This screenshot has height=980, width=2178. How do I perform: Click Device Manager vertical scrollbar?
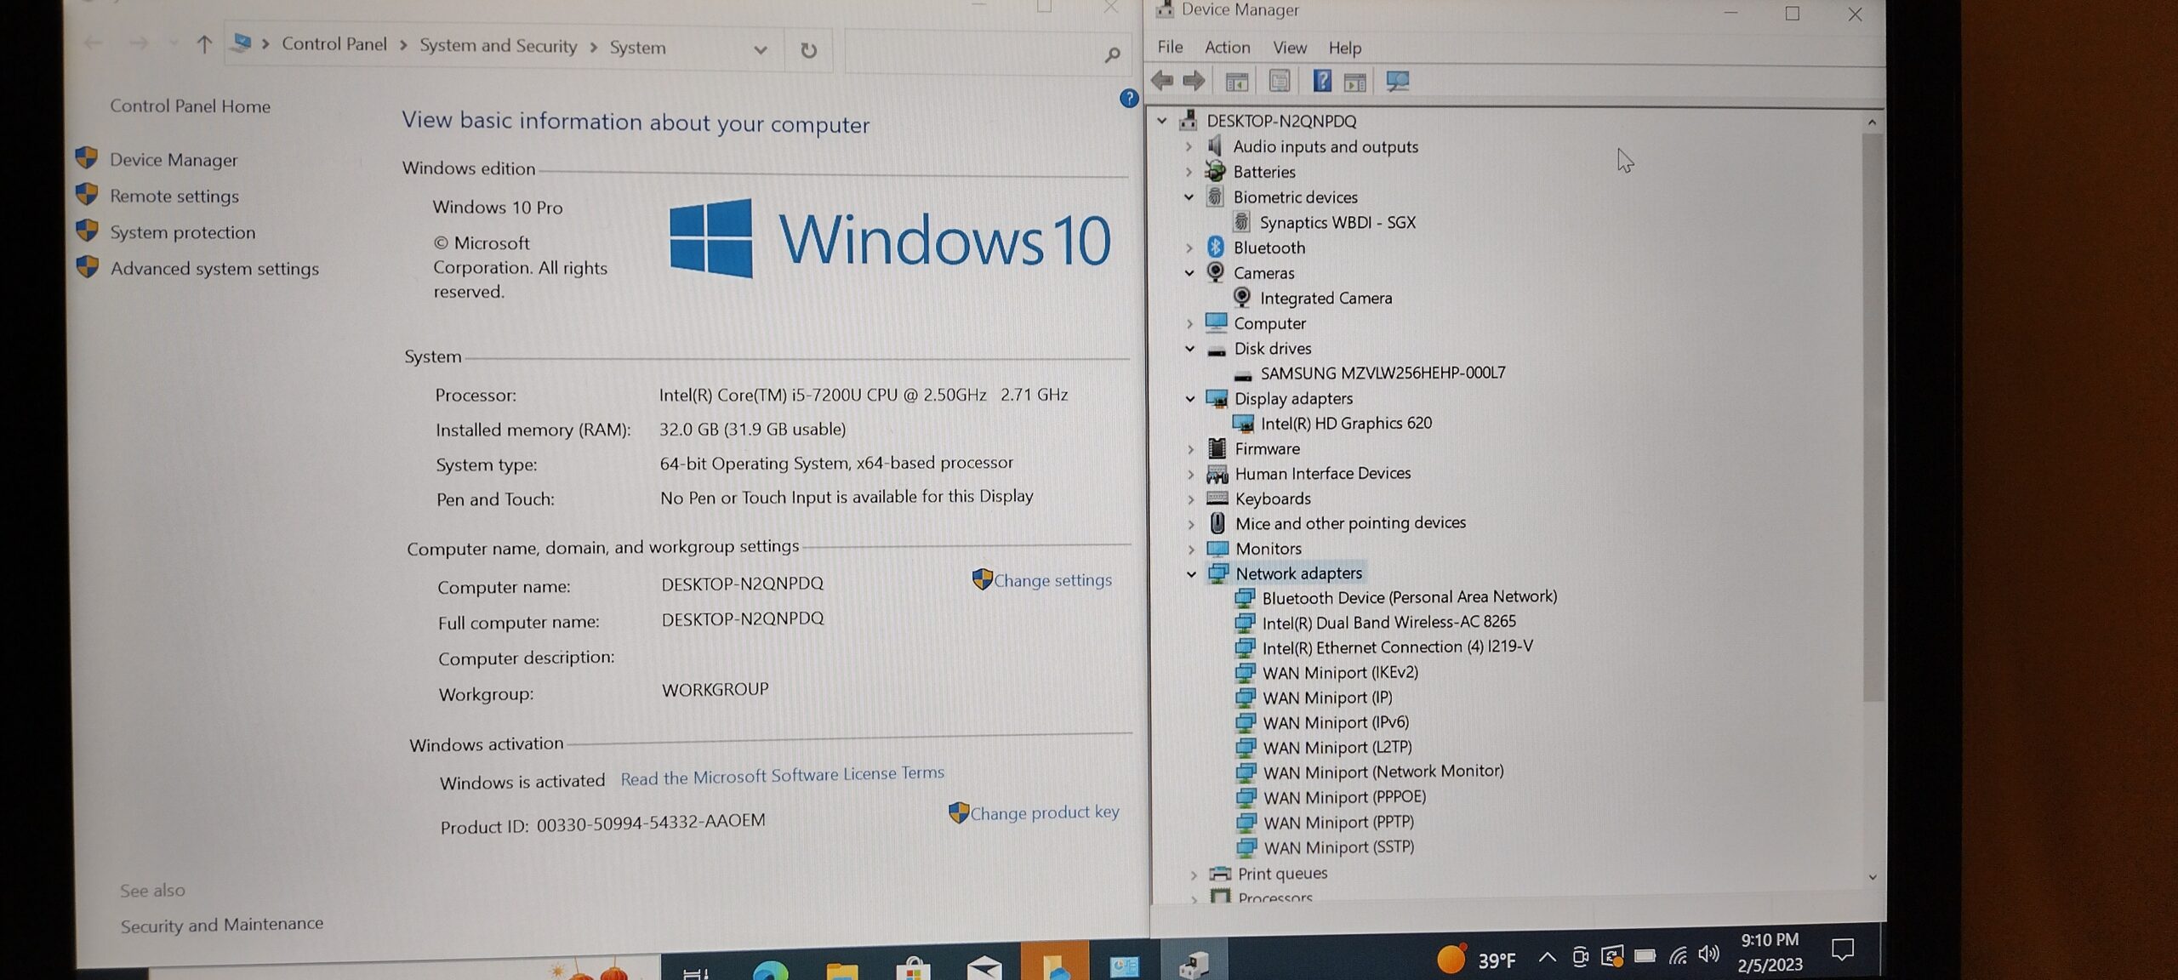(x=1872, y=417)
